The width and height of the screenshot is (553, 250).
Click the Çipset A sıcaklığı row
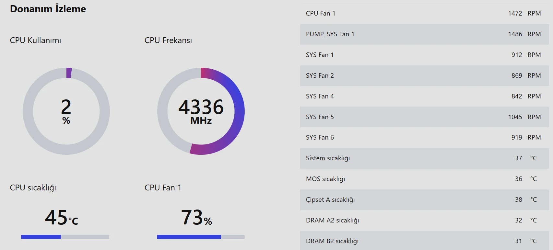(425, 200)
